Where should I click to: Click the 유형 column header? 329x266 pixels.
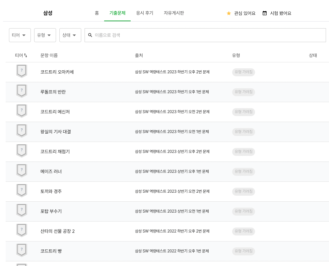(x=236, y=55)
